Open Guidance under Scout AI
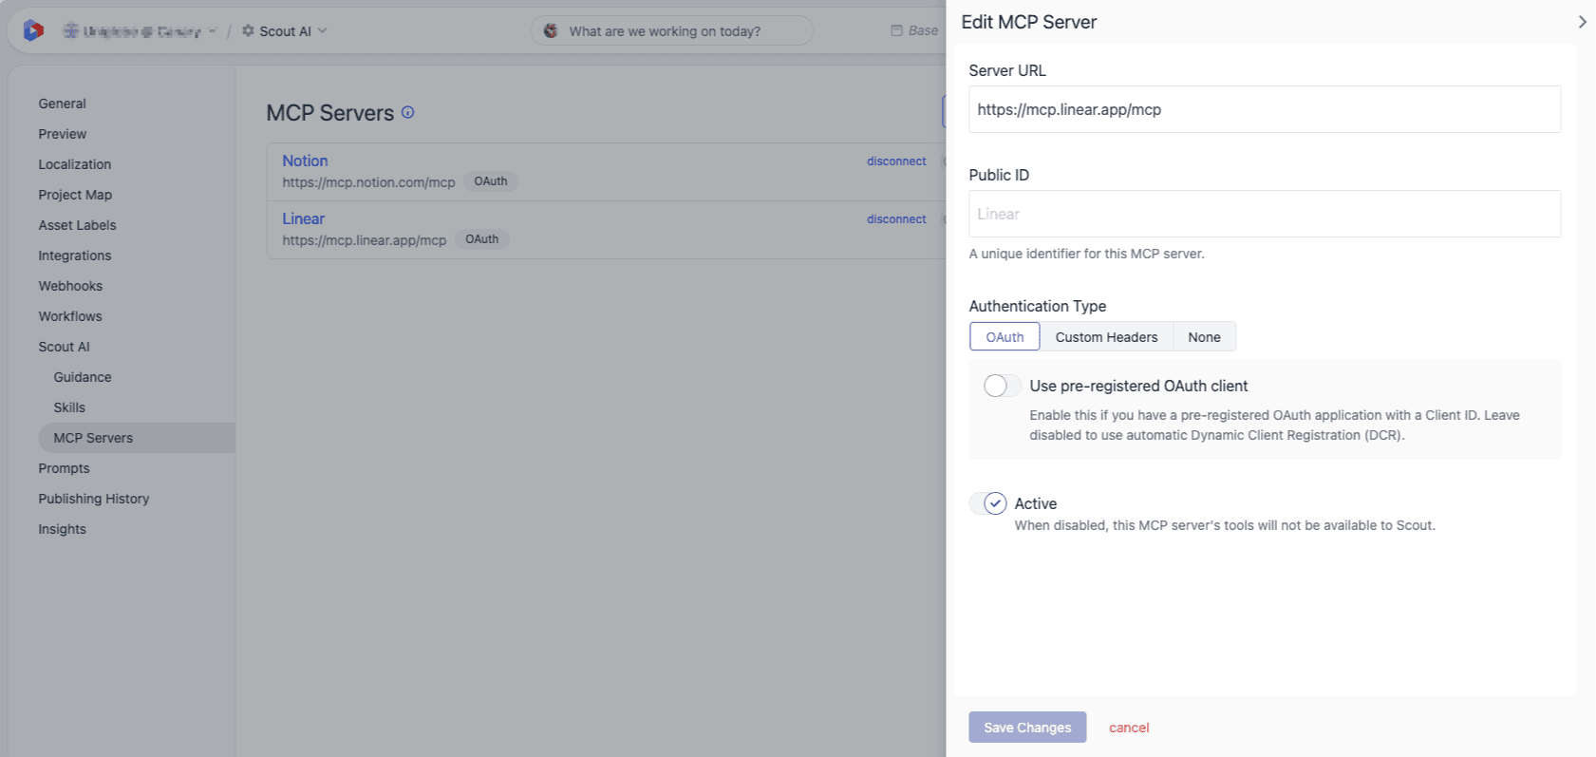Image resolution: width=1596 pixels, height=757 pixels. click(x=83, y=377)
